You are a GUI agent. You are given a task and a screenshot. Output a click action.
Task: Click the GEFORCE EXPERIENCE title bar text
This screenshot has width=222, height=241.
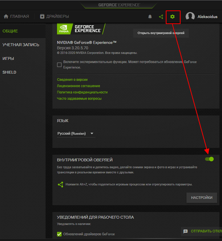click(119, 5)
